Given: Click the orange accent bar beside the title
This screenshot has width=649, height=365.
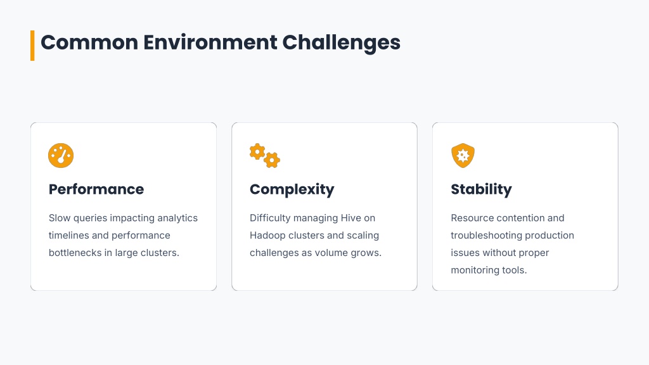Looking at the screenshot, I should point(32,45).
